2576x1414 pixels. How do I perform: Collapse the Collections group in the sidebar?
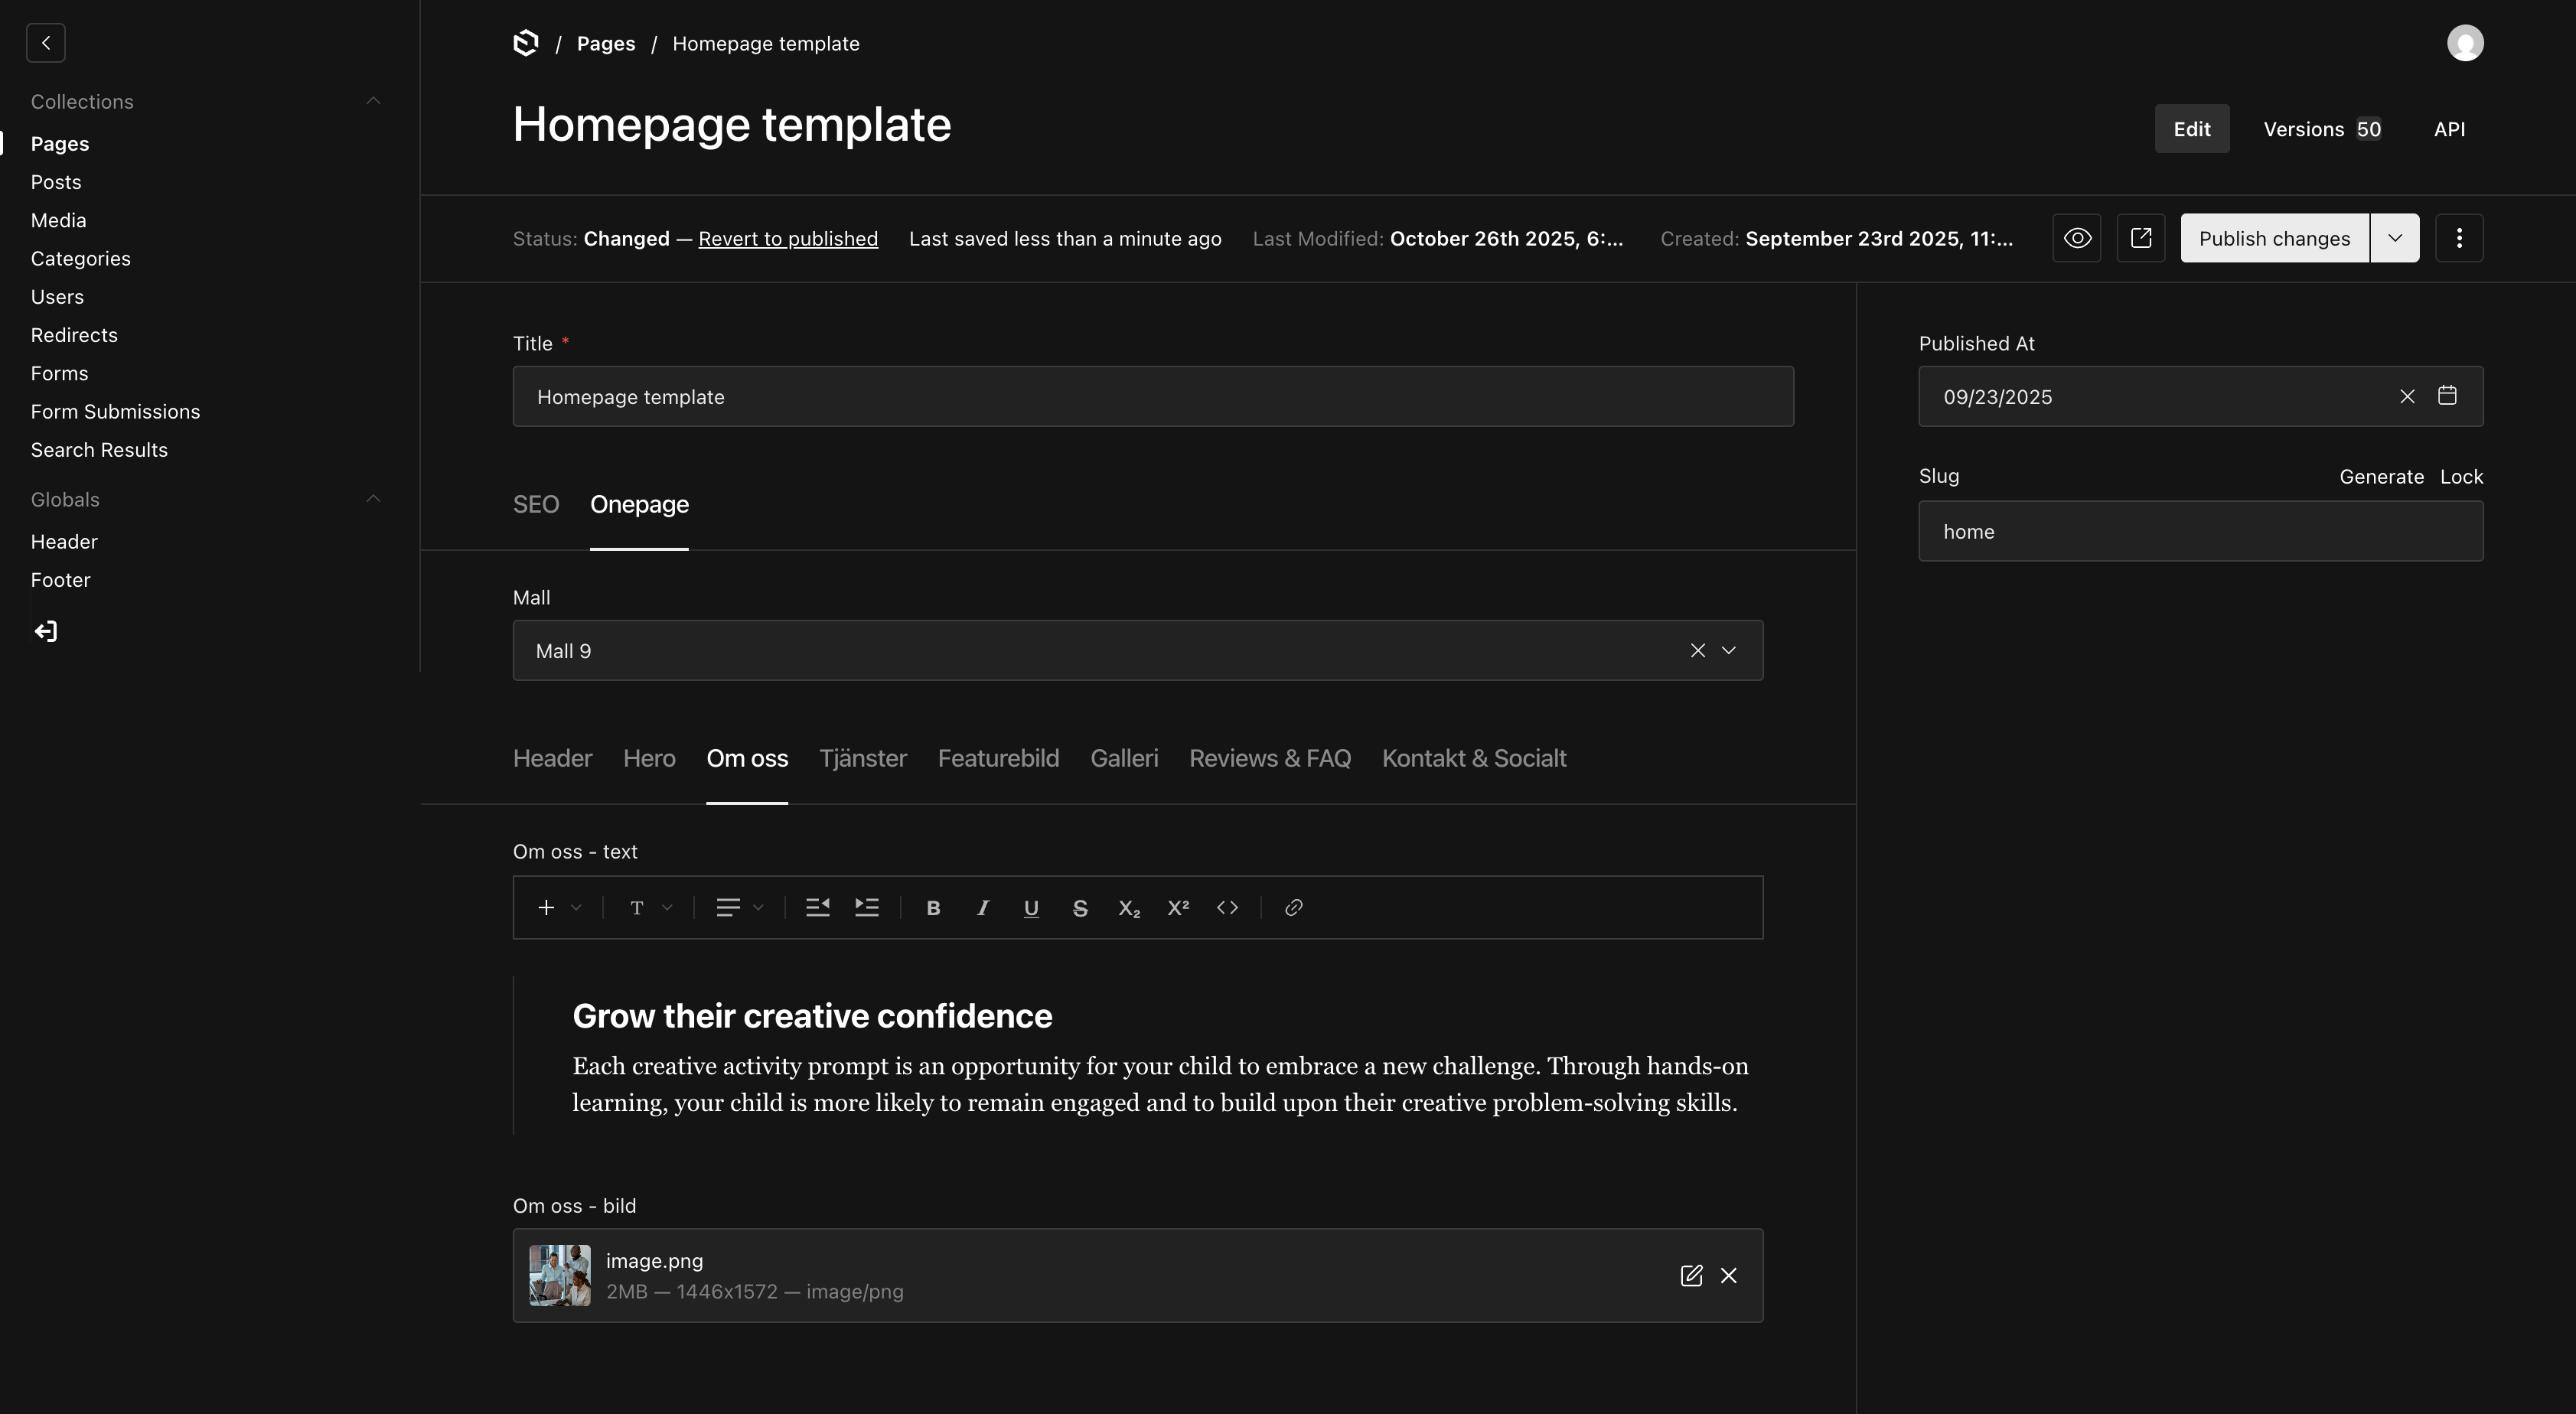click(x=373, y=101)
